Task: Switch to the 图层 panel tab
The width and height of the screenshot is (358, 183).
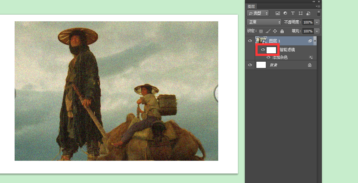Action: [251, 6]
